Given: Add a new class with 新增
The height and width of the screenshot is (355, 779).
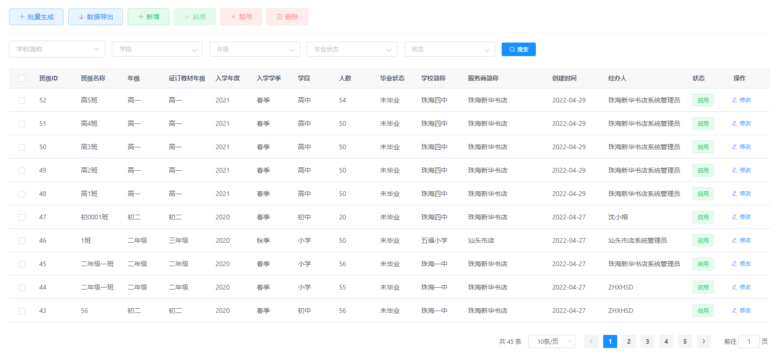Looking at the screenshot, I should (x=148, y=17).
